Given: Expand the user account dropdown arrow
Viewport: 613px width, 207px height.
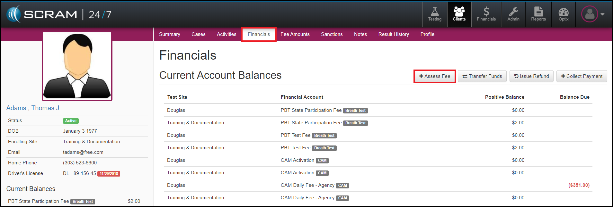Looking at the screenshot, I should click(602, 14).
